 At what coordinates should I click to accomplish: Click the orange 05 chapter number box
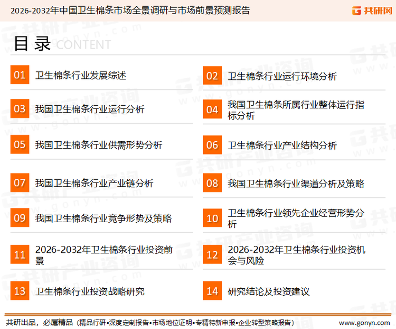pos(20,144)
